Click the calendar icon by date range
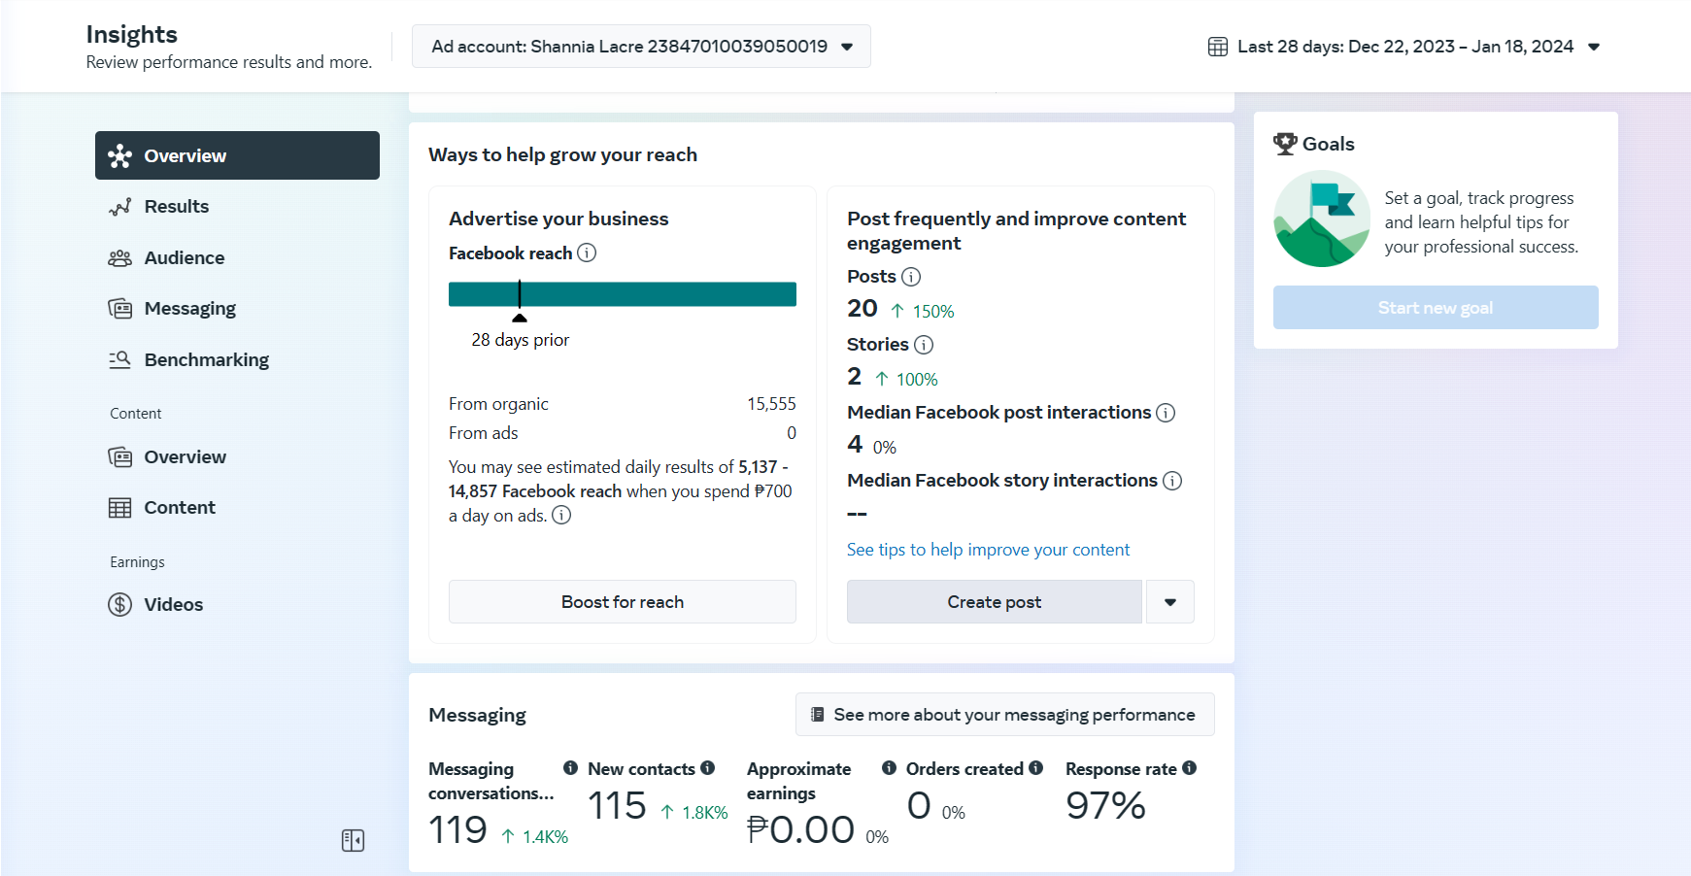The height and width of the screenshot is (876, 1691). pyautogui.click(x=1217, y=47)
